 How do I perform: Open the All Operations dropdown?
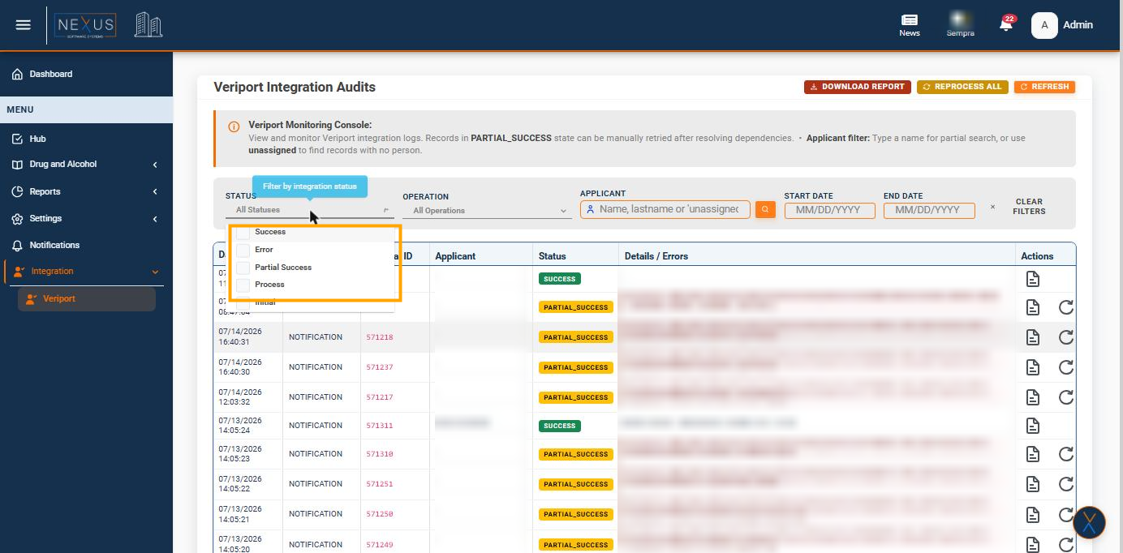[487, 211]
